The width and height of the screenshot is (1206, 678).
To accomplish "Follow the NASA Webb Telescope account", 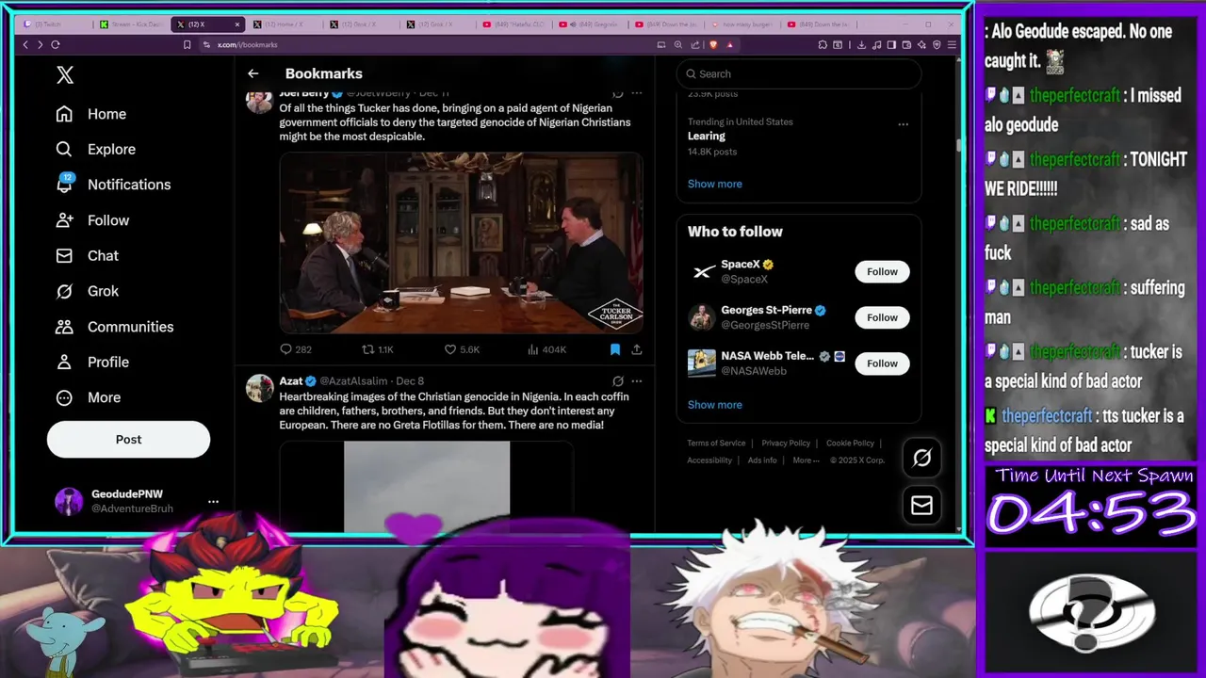I will [x=882, y=363].
